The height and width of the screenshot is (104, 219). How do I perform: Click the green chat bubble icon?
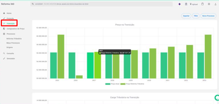pyautogui.click(x=217, y=98)
